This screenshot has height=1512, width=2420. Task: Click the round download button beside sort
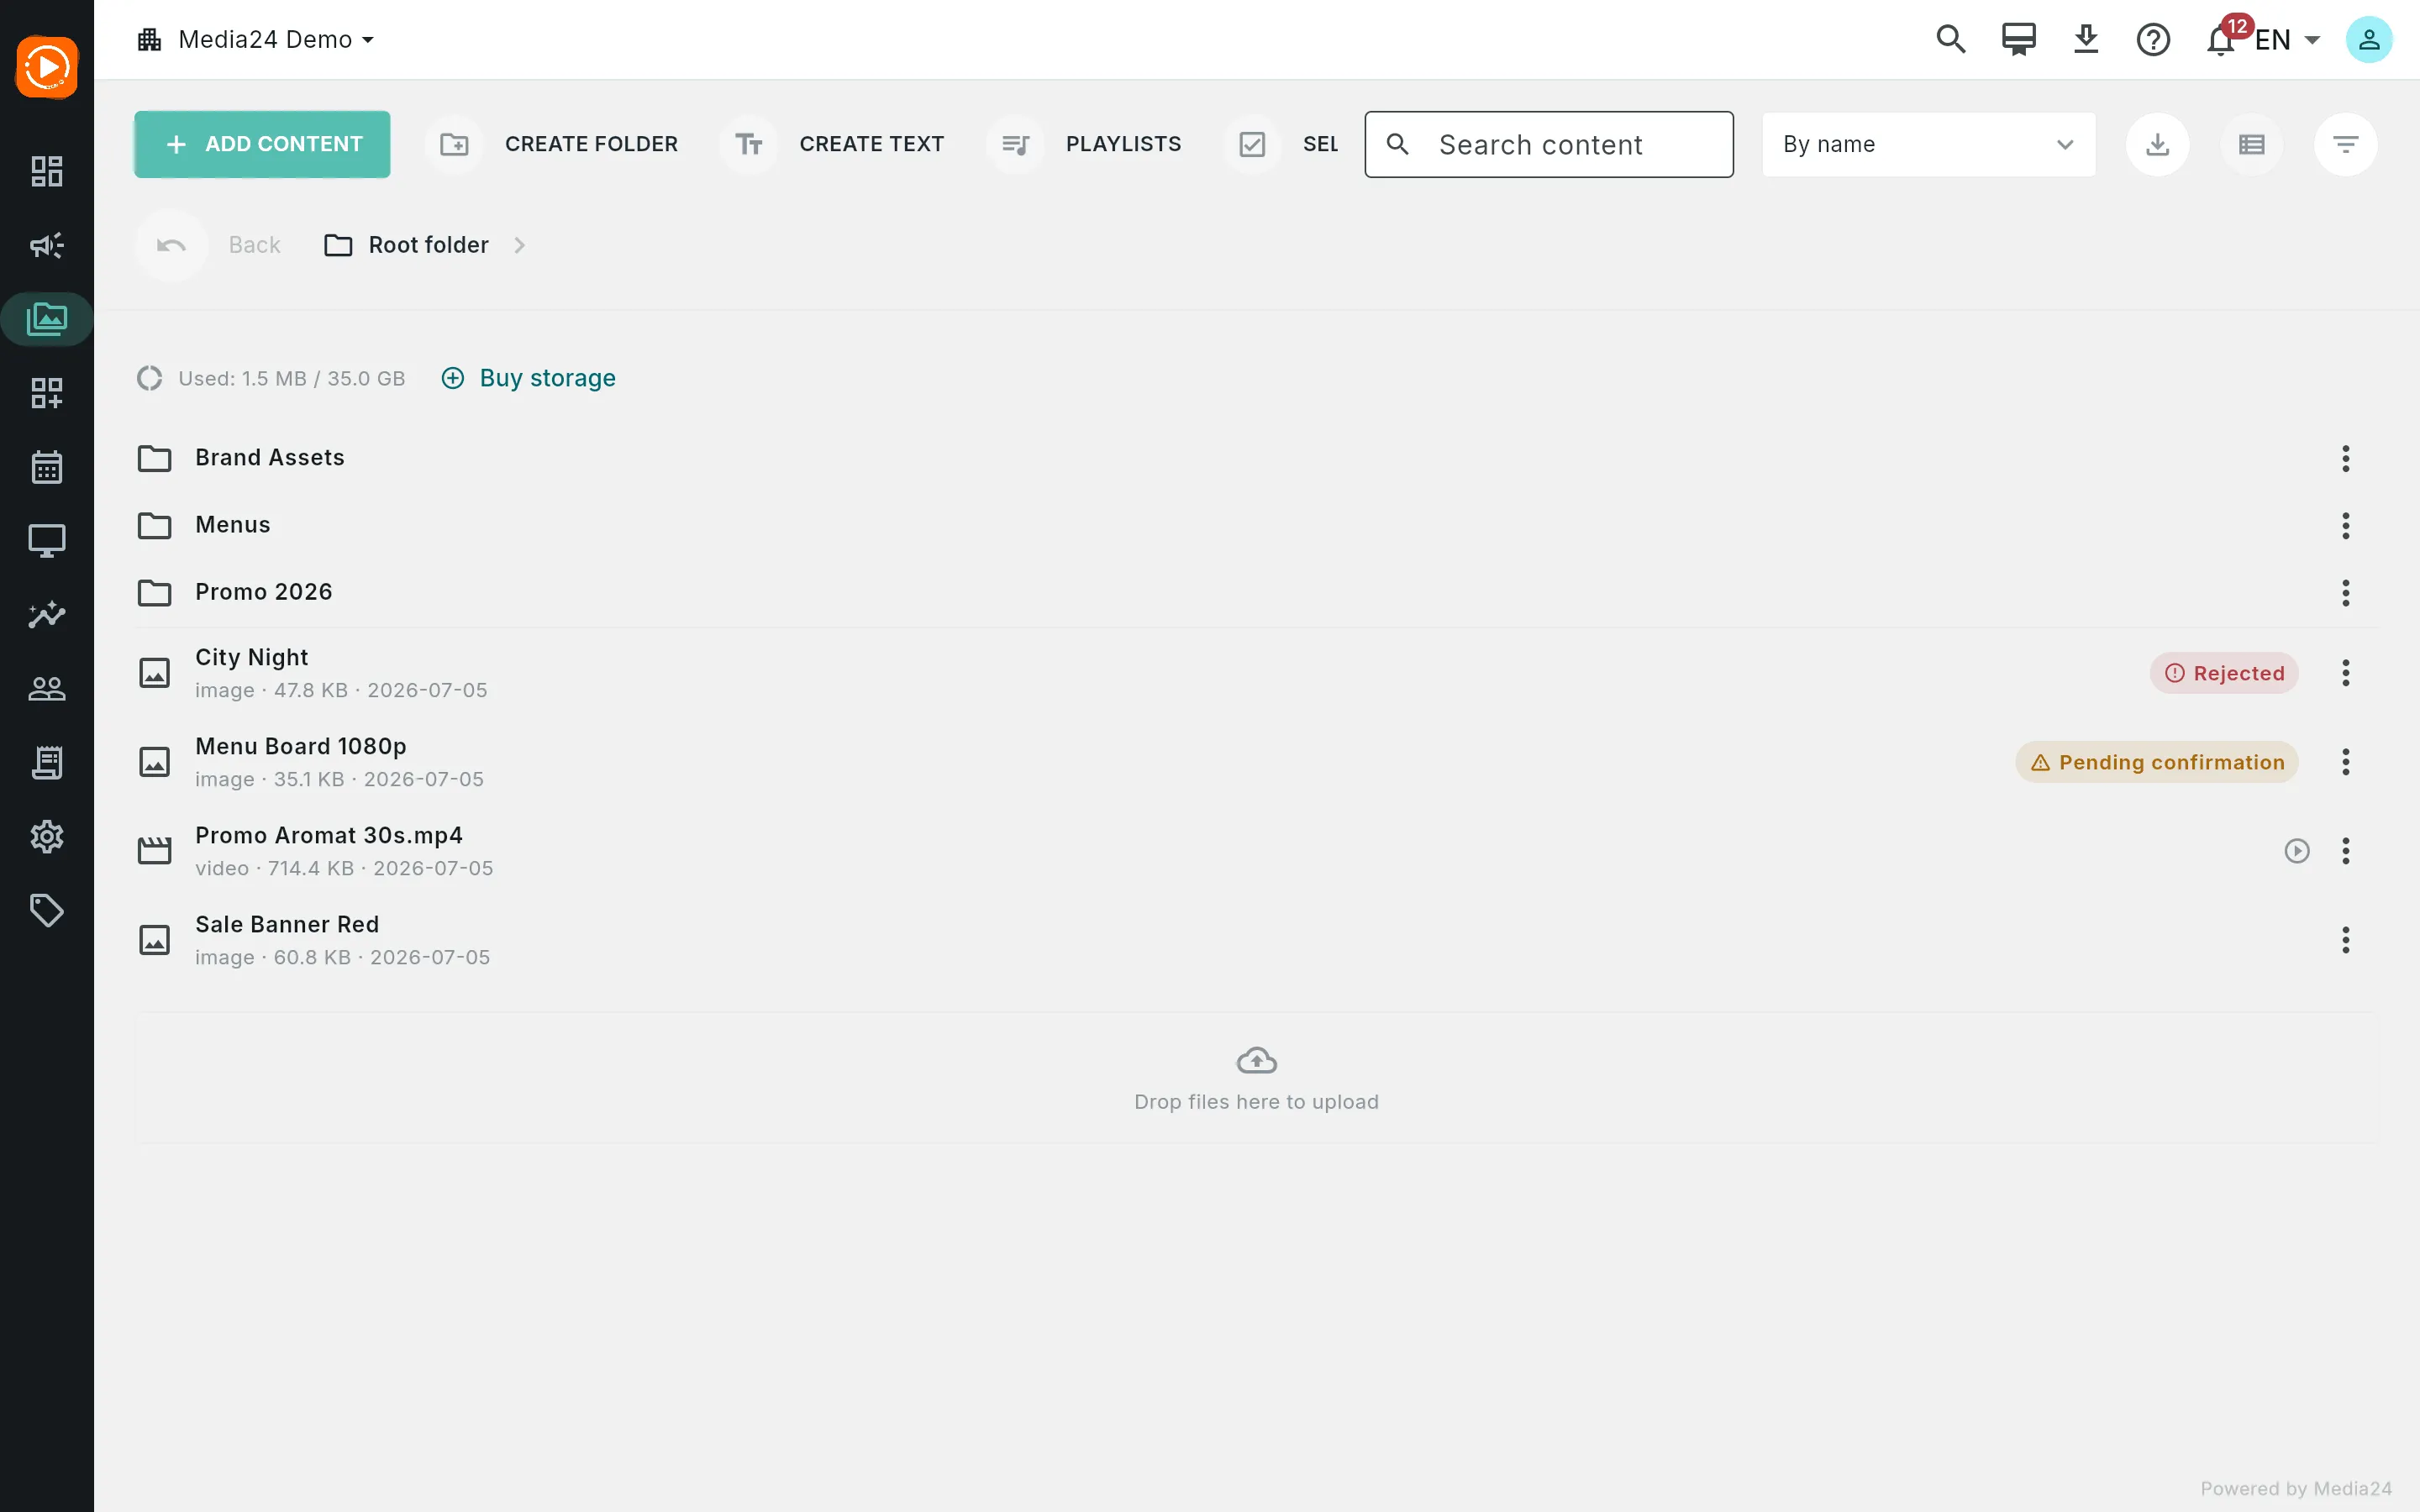2158,144
